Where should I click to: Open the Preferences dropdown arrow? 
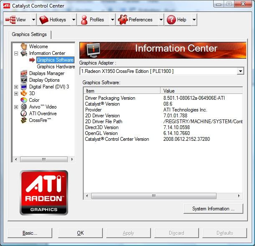click(161, 20)
